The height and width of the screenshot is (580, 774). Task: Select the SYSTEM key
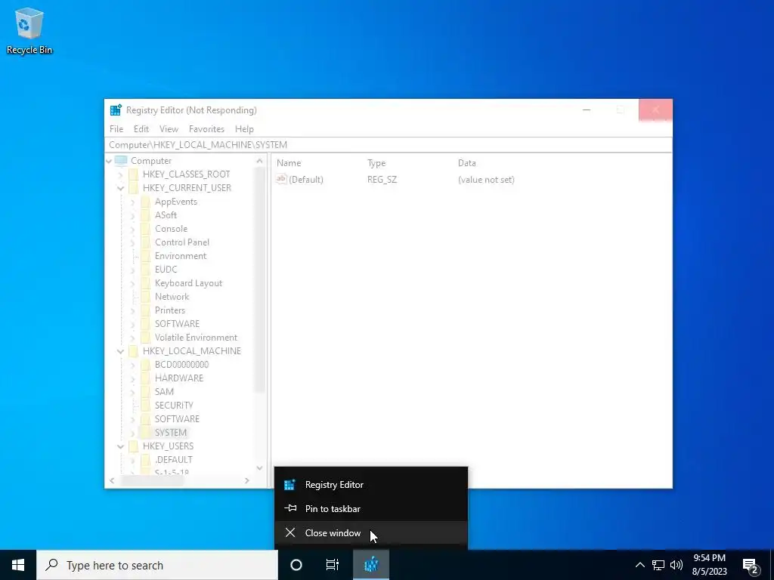(x=171, y=433)
